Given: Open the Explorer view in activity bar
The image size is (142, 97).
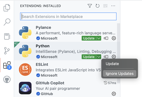Looking at the screenshot, I should coord(7,8).
